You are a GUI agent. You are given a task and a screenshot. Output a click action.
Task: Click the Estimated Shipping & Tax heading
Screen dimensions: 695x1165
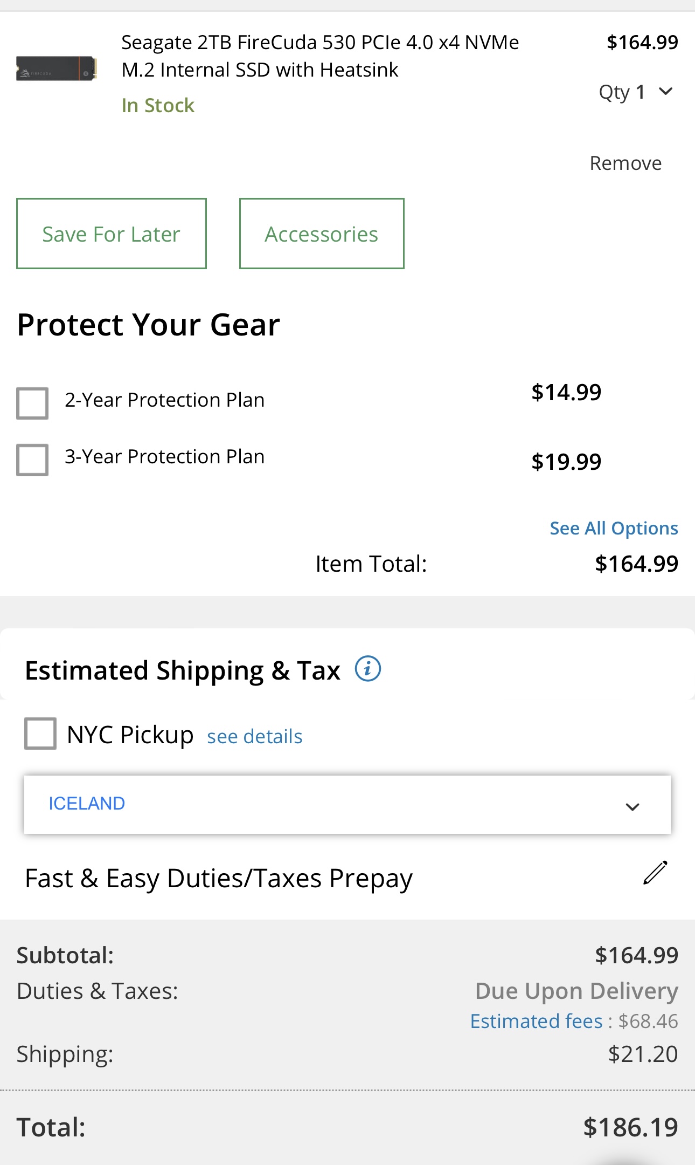tap(183, 670)
